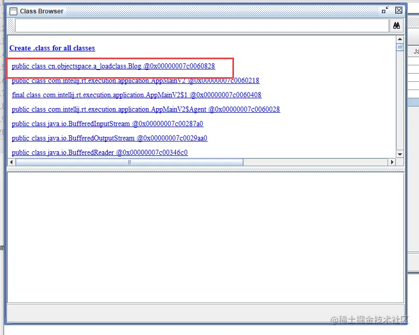Click the Class Browser window icon
Image resolution: width=419 pixels, height=335 pixels.
coord(13,11)
